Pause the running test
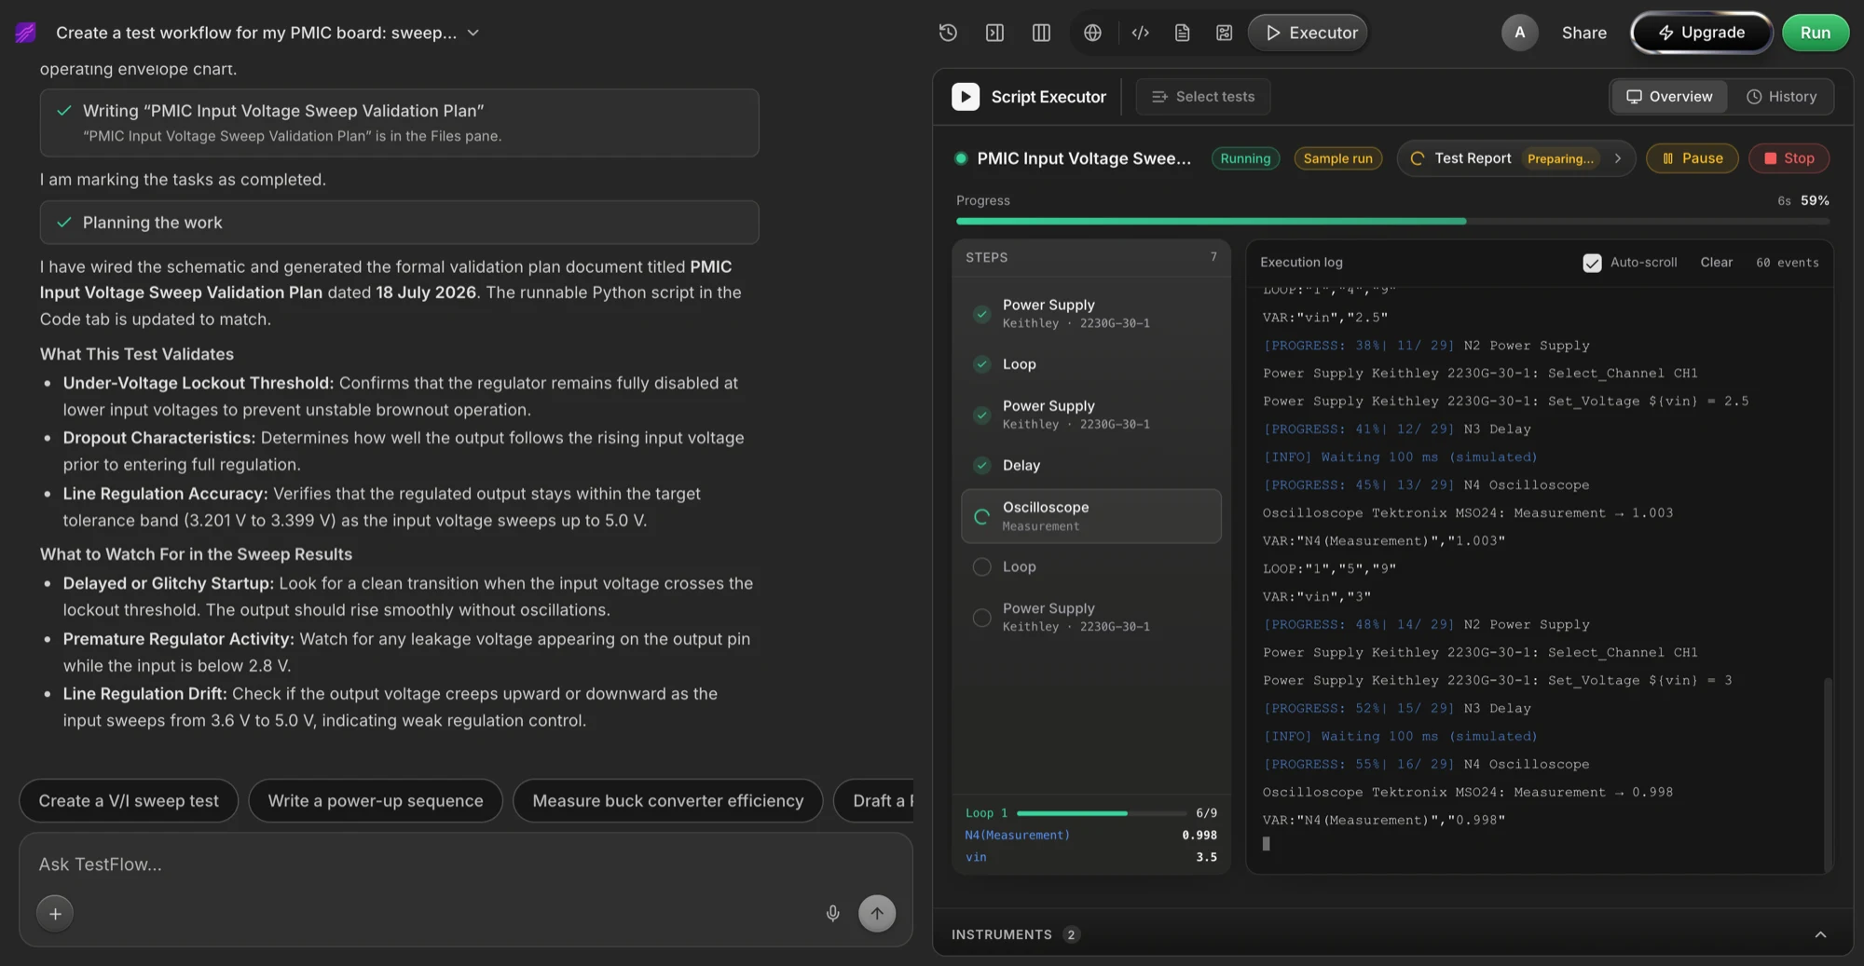Screen dimensions: 1864x966 tap(1692, 158)
